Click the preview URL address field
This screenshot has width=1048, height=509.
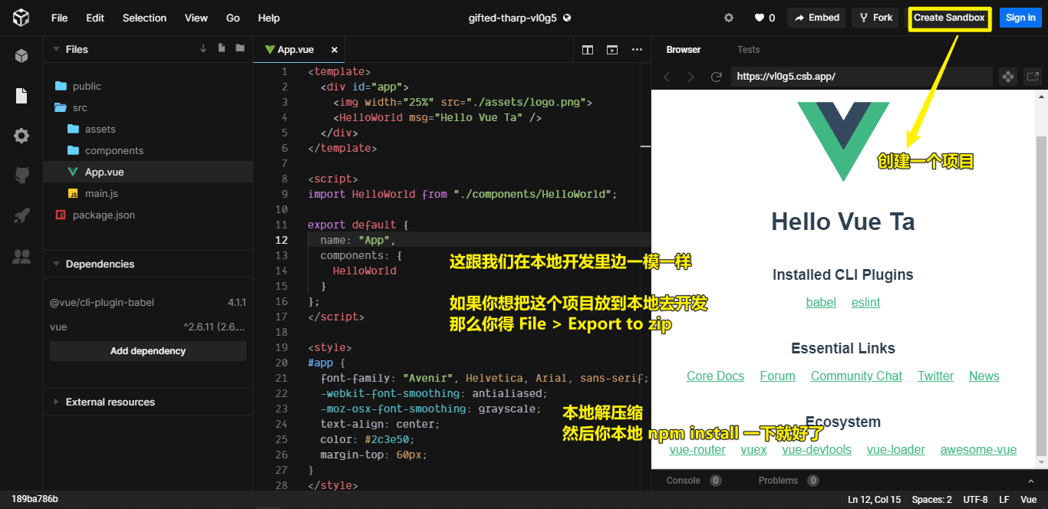(x=862, y=77)
